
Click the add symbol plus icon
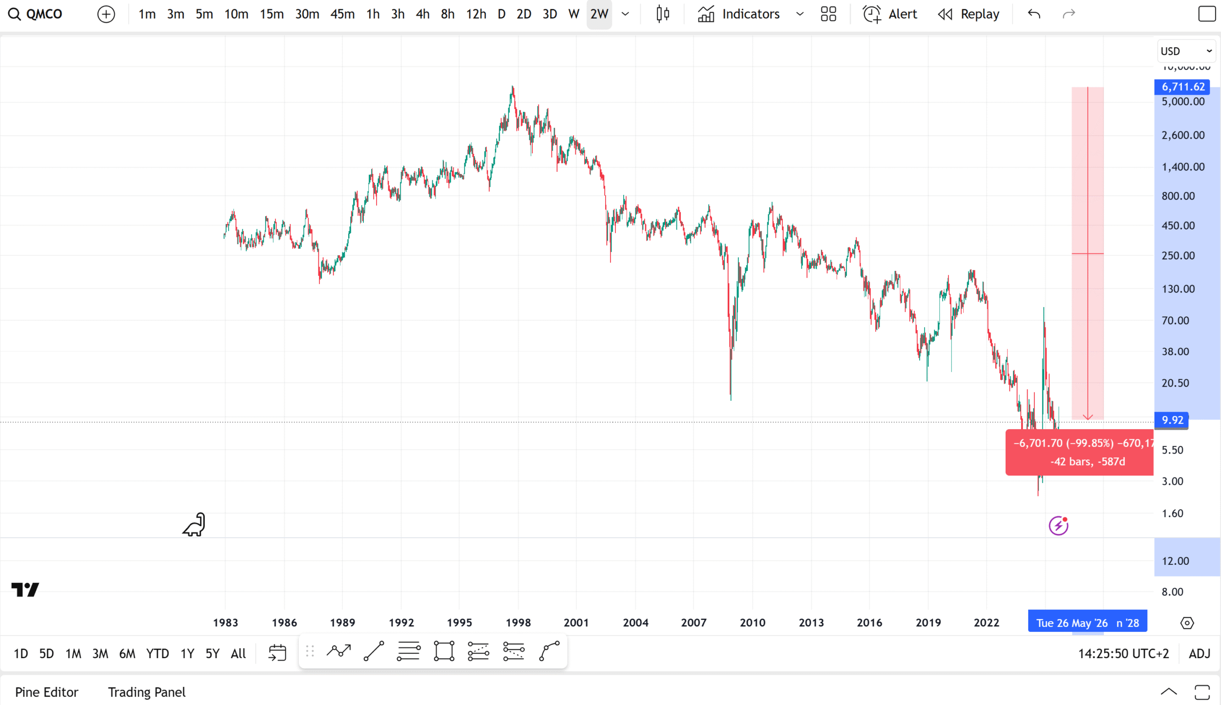coord(106,14)
